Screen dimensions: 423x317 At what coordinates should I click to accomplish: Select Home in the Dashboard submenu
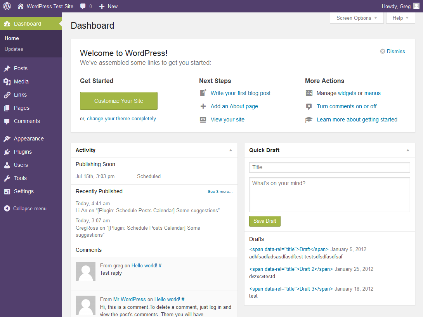[x=12, y=38]
